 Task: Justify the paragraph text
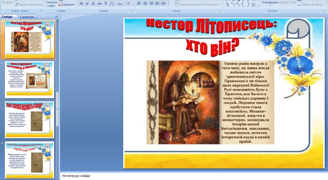[157, 4]
